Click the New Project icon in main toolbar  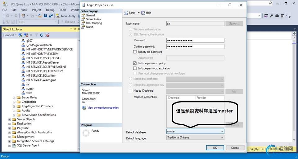coord(23,16)
